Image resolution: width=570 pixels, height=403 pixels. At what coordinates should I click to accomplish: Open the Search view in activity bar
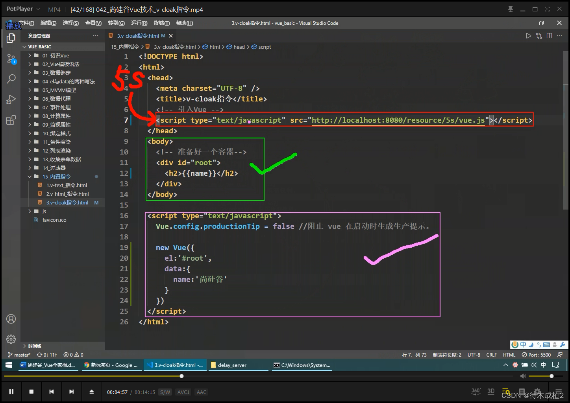(11, 79)
